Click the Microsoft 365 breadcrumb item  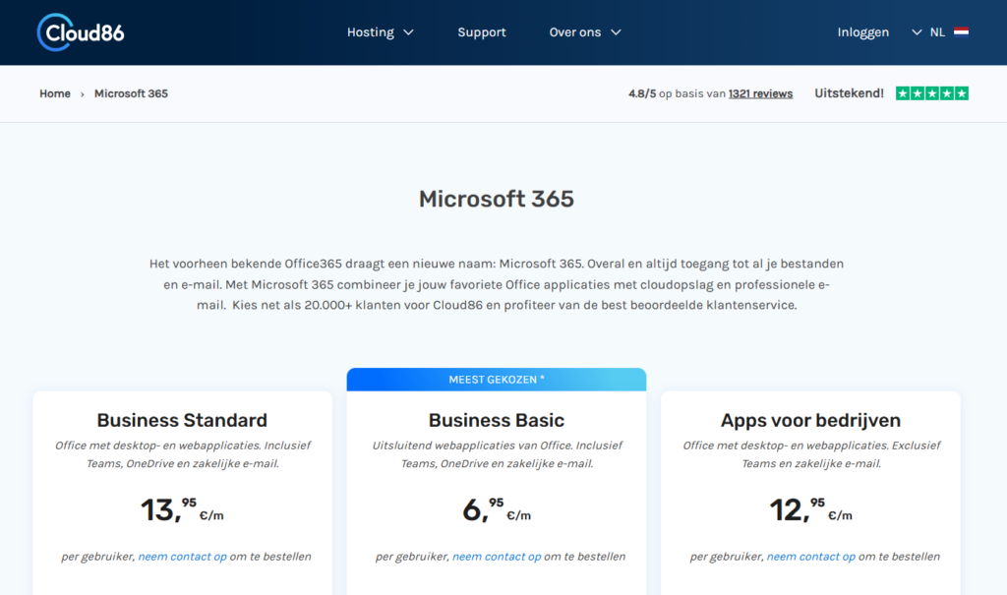coord(131,93)
